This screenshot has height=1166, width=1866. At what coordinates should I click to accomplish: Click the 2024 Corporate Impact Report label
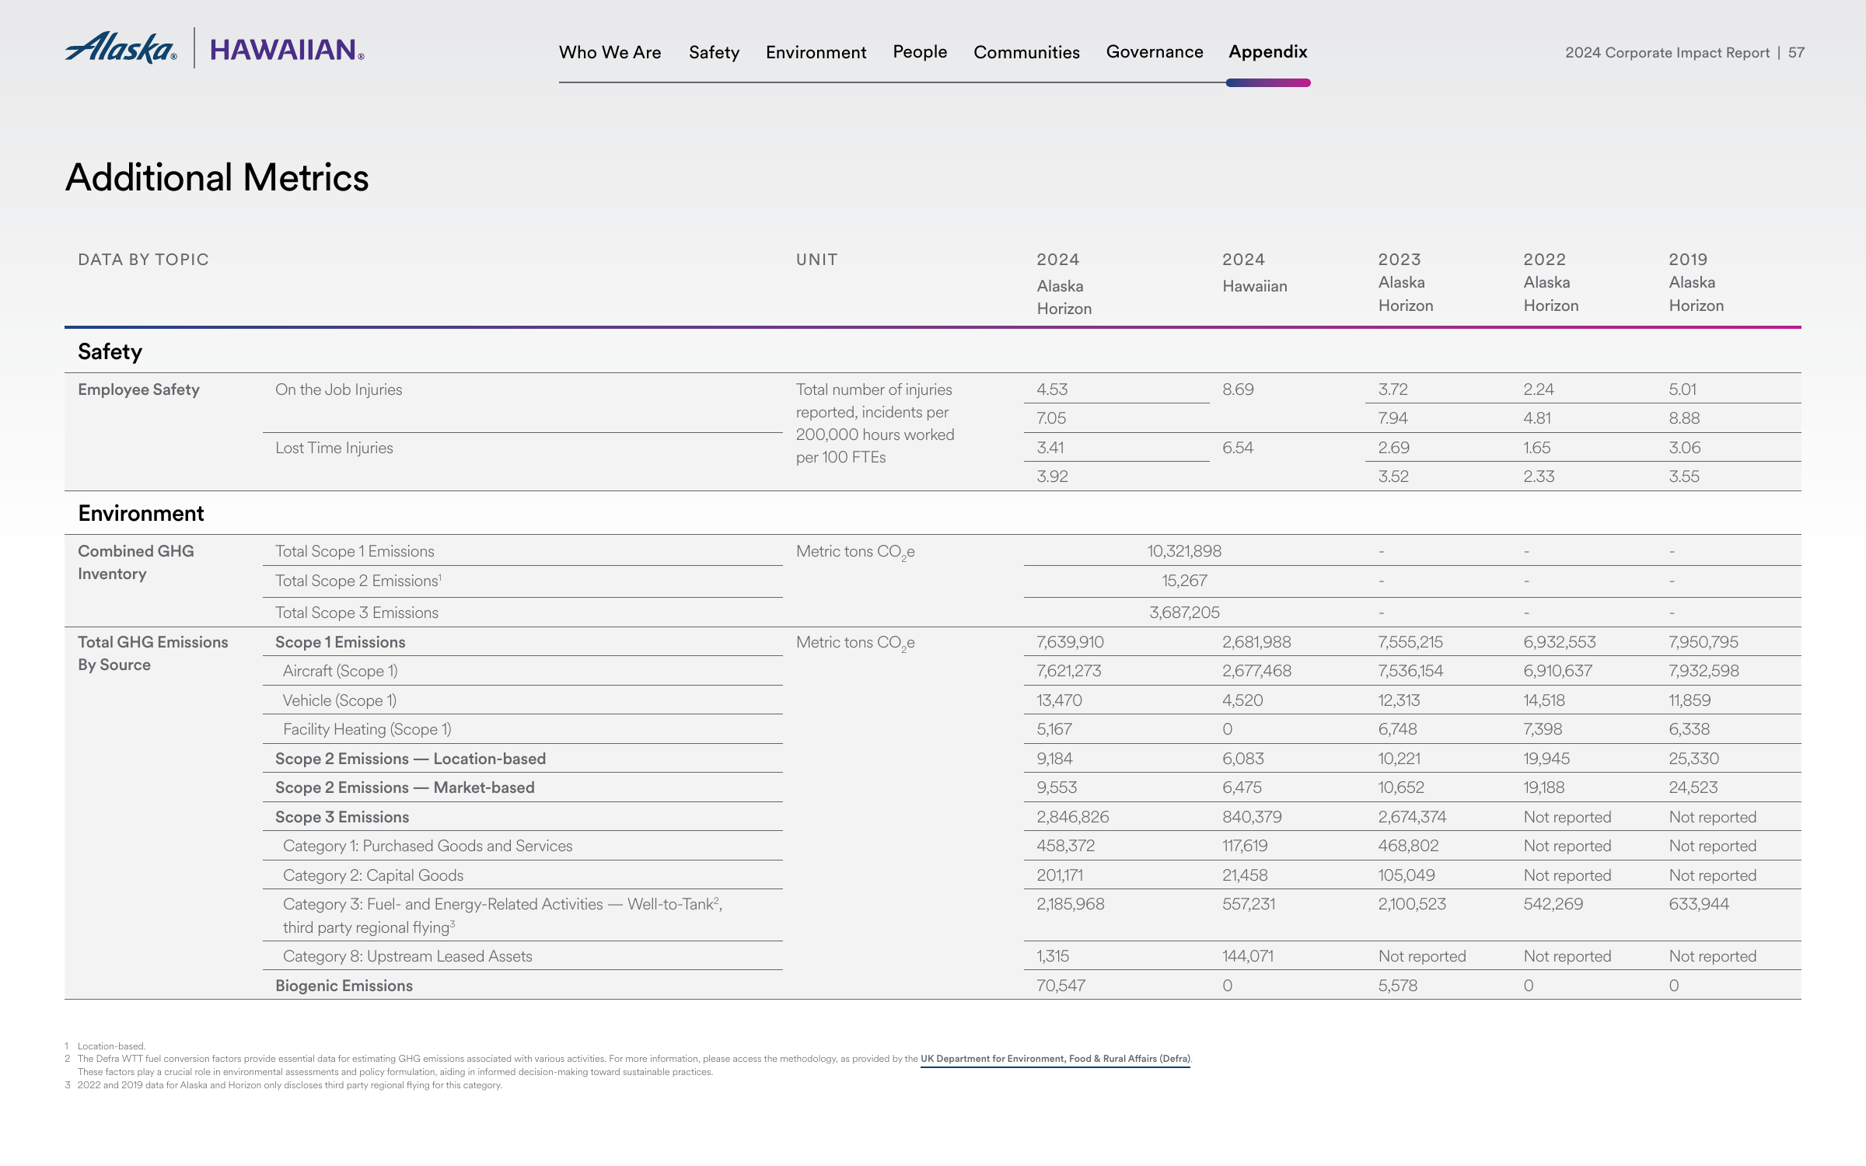[1667, 53]
